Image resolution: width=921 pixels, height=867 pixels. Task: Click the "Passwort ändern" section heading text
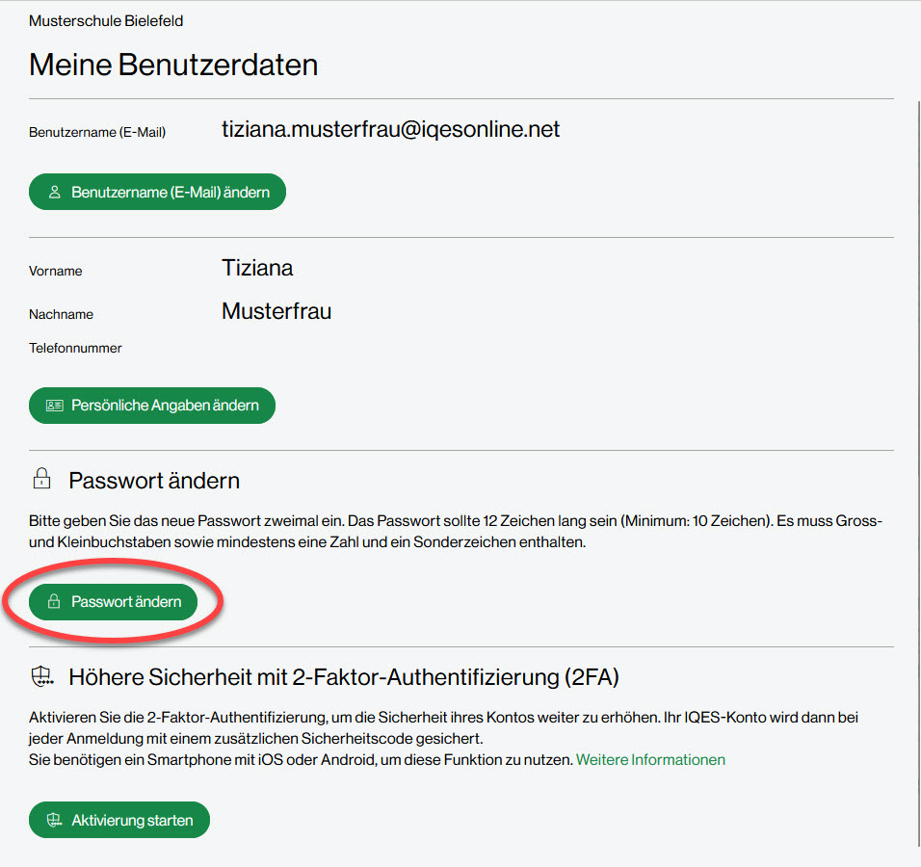point(154,480)
